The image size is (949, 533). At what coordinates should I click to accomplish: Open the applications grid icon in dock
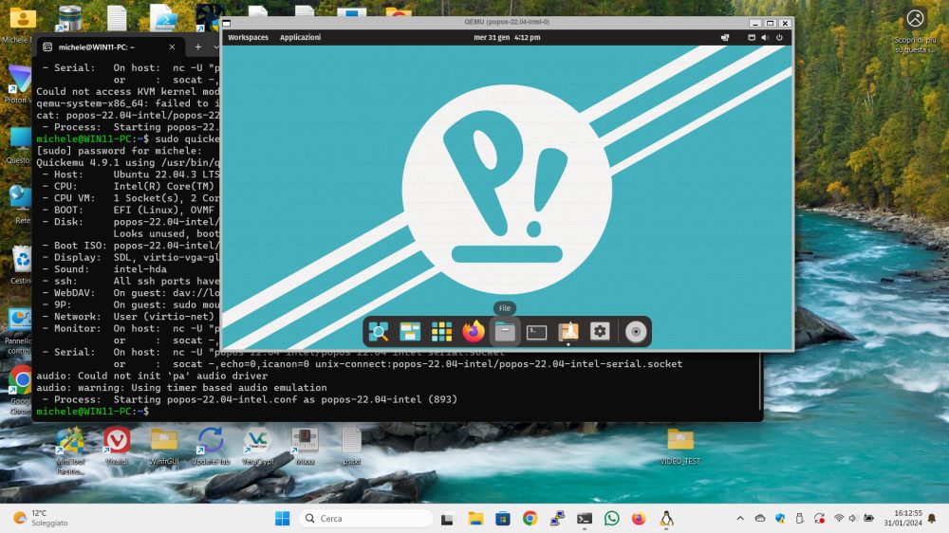click(441, 332)
